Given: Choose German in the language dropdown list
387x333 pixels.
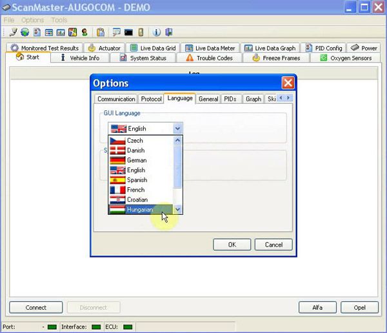Looking at the screenshot, I should (x=136, y=160).
